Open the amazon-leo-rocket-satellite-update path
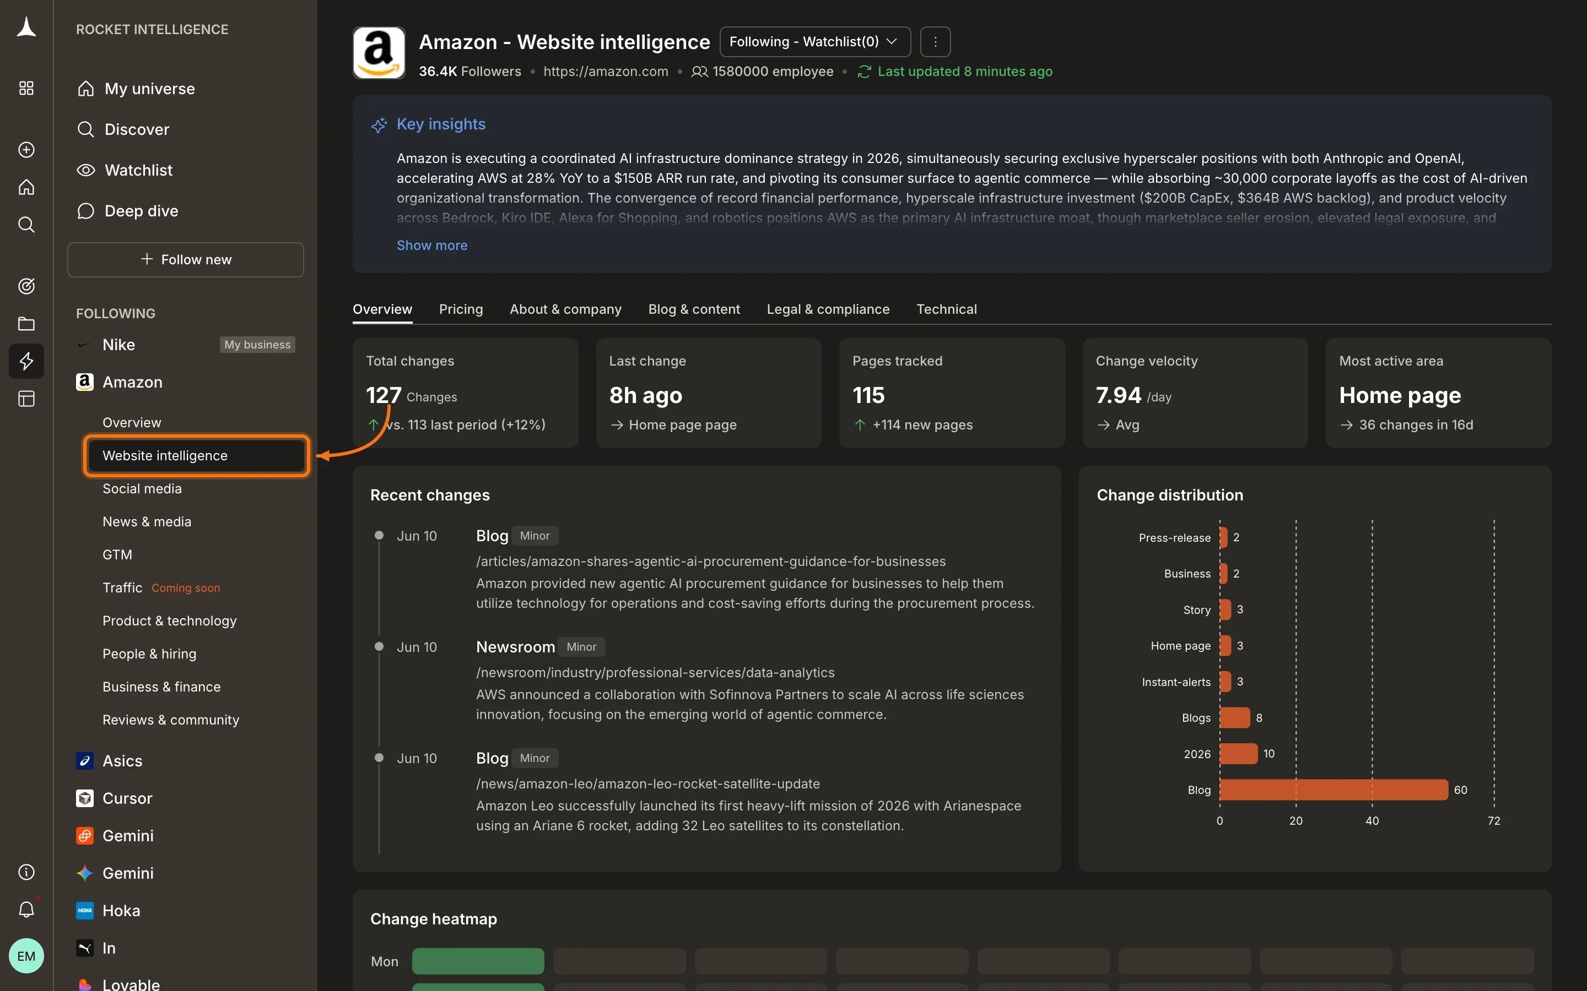 click(x=648, y=784)
